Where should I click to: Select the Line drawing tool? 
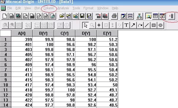147,25
